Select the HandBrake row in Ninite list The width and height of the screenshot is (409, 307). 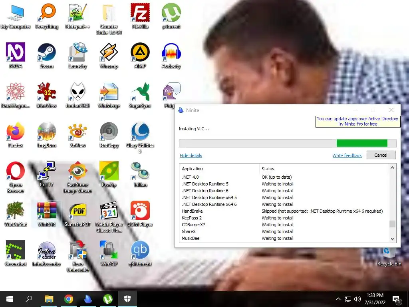pos(284,211)
